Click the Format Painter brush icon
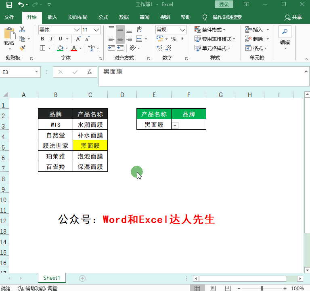Viewport: 310px width, 291px height. click(x=22, y=48)
